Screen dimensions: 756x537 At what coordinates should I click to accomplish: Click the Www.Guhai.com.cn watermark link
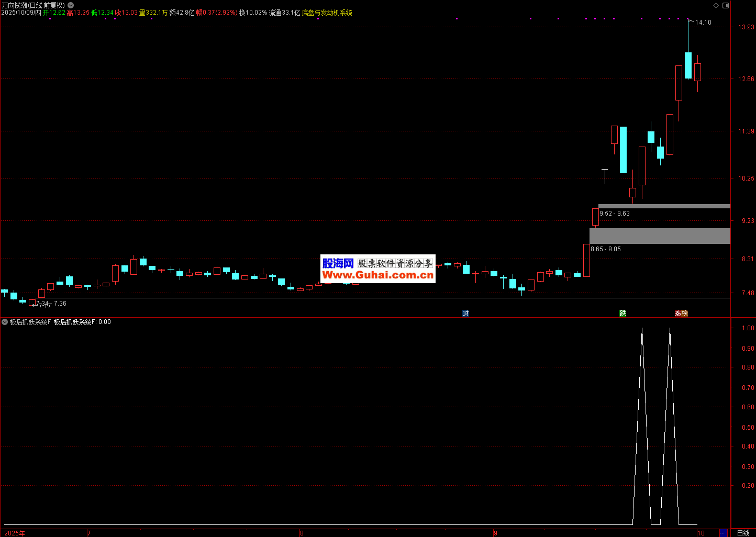coord(377,275)
